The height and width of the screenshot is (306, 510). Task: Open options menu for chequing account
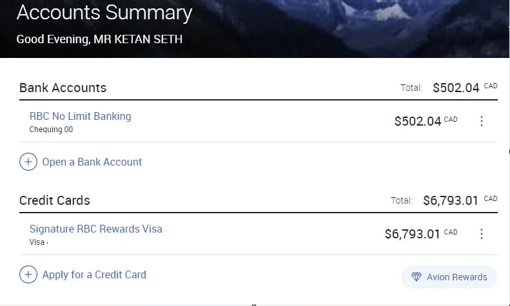point(482,121)
